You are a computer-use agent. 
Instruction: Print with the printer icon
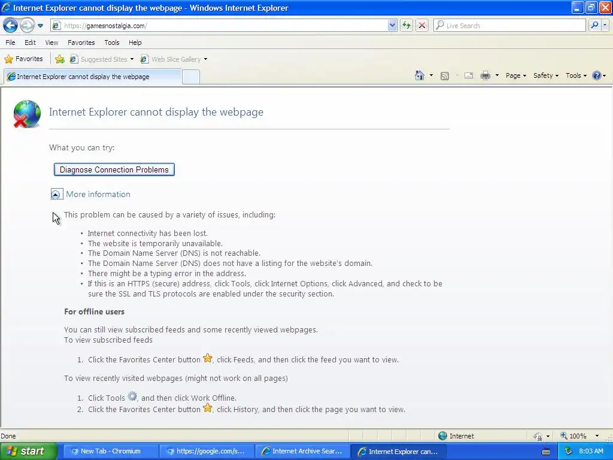(485, 75)
